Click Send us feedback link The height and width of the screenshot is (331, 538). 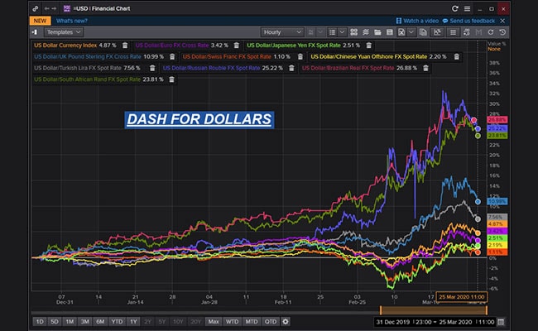click(x=468, y=21)
